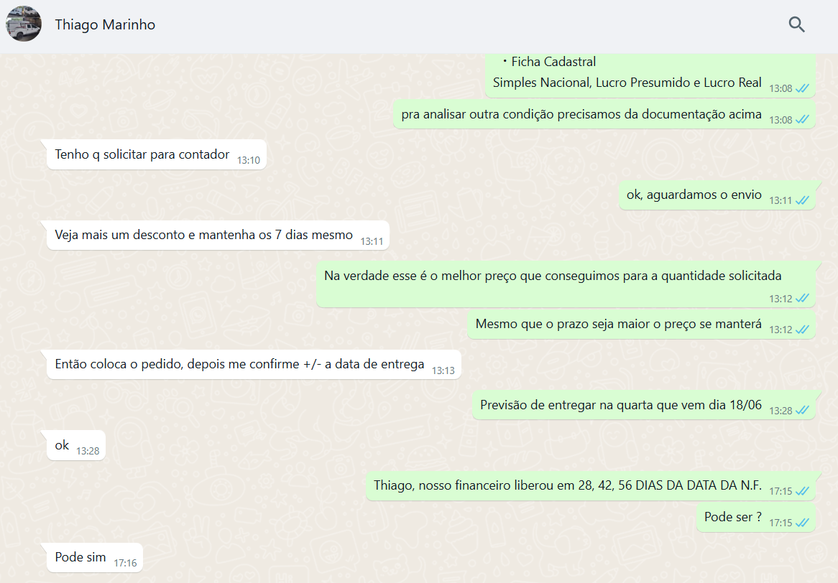
Task: Select the 'ok' message sent at 13:28
Action: [76, 446]
